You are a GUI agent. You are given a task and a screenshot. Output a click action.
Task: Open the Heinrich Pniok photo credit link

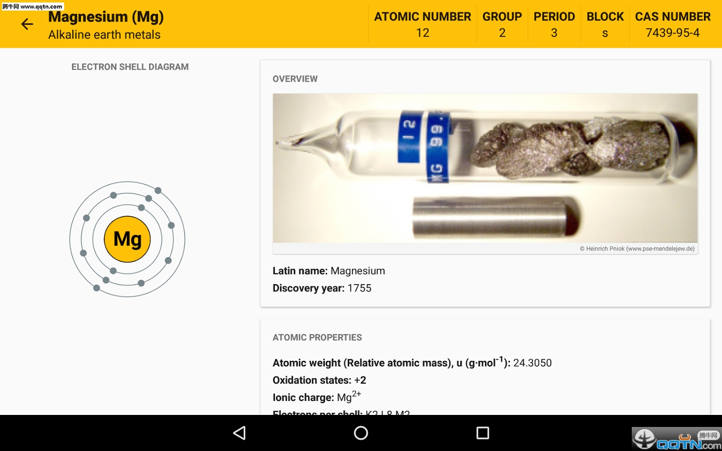point(637,249)
